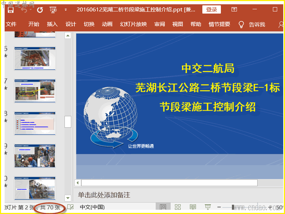The image size is (285, 214).
Task: Select slide 6 thumbnail
Action: [35, 58]
